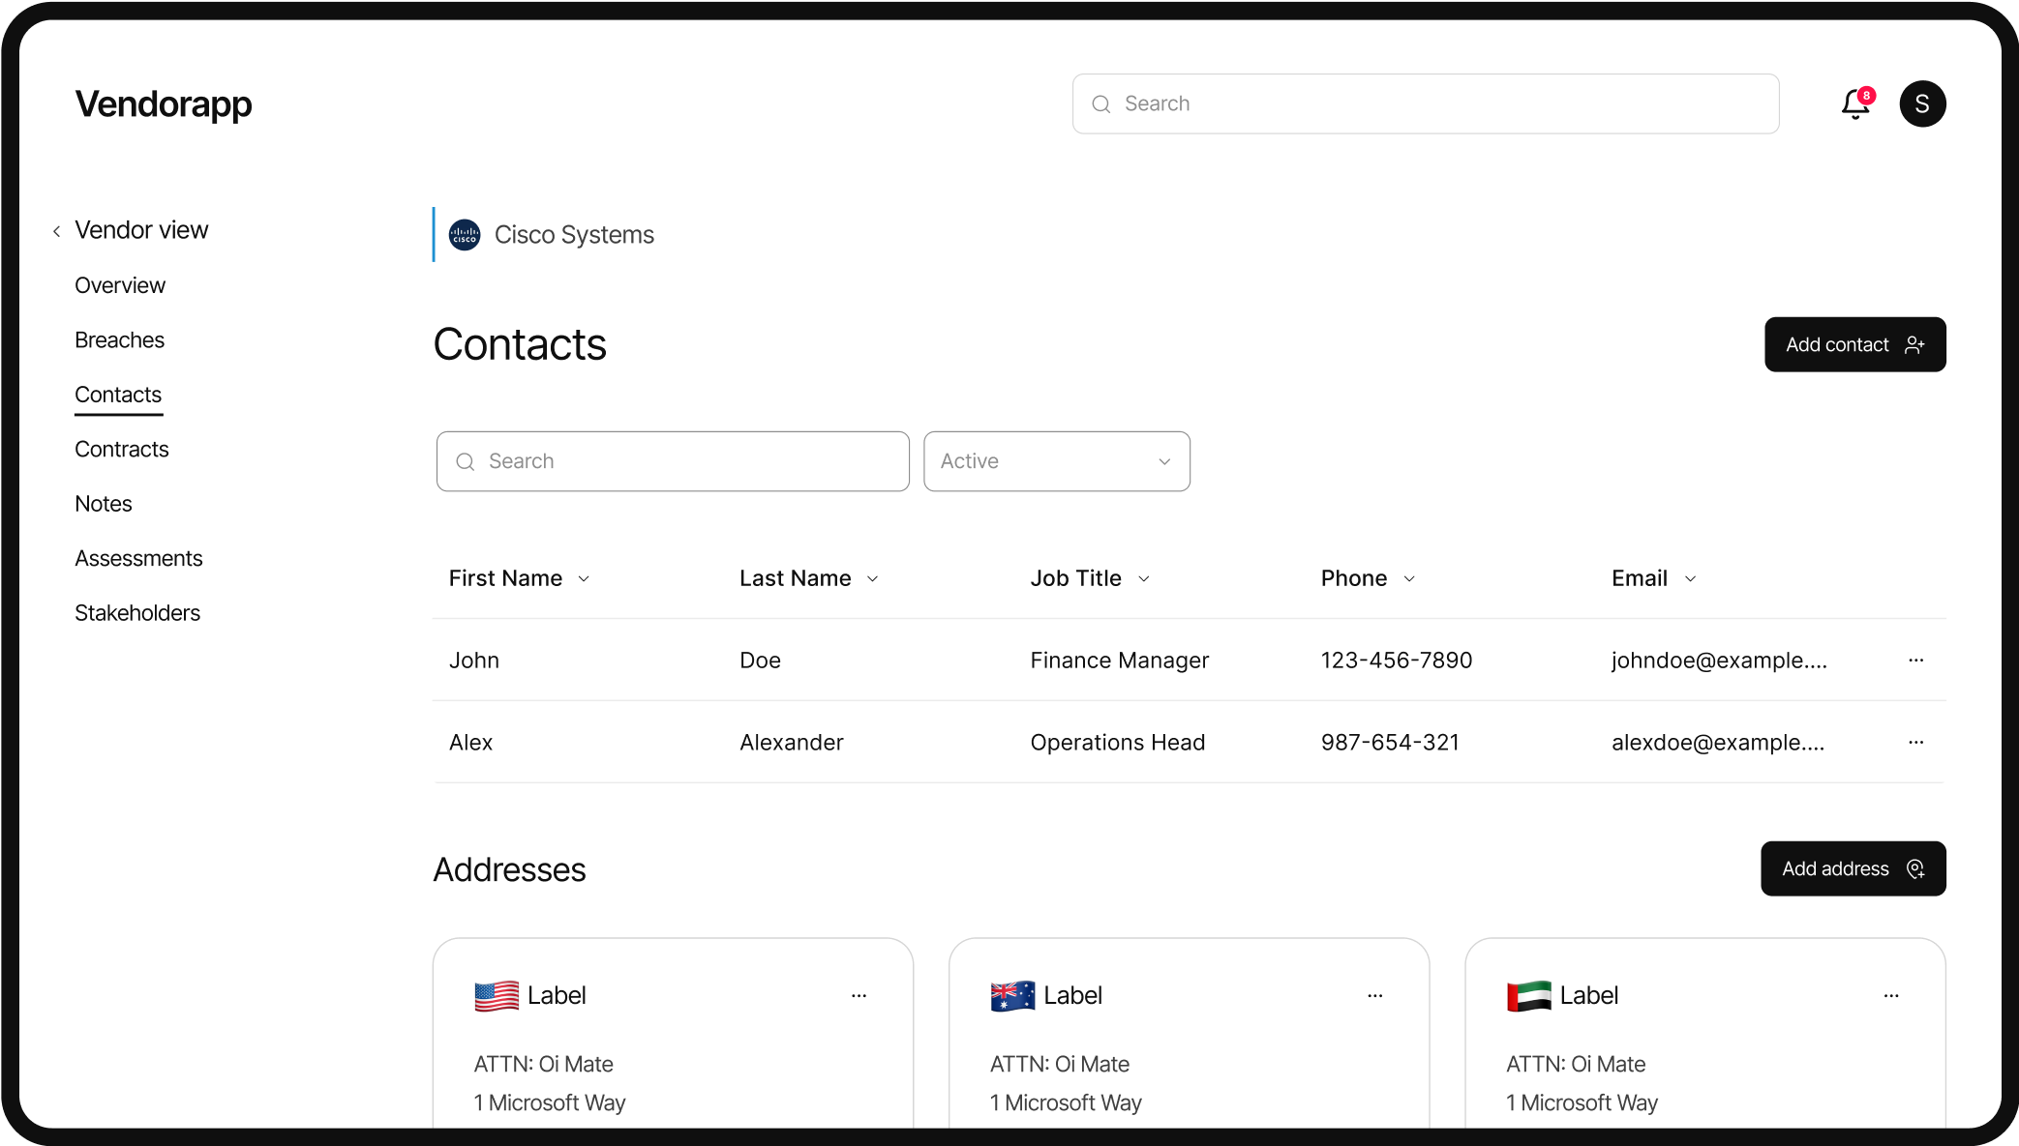Screen dimensions: 2019x1146
Task: Open US flag address card menu
Action: click(x=859, y=995)
